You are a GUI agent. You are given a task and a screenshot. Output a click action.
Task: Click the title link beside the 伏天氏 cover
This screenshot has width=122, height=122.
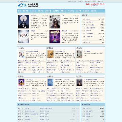point(33,31)
